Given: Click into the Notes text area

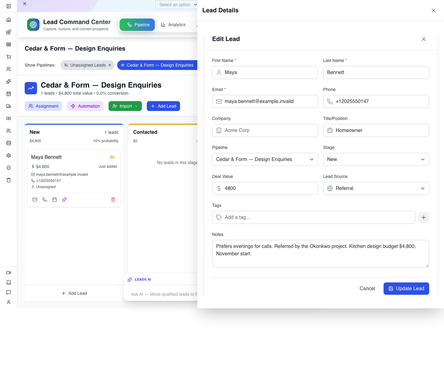Looking at the screenshot, I should (321, 254).
